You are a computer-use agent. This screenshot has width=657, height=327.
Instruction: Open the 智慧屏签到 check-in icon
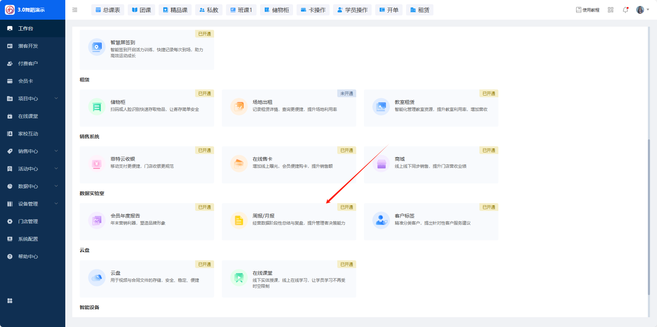pyautogui.click(x=97, y=47)
